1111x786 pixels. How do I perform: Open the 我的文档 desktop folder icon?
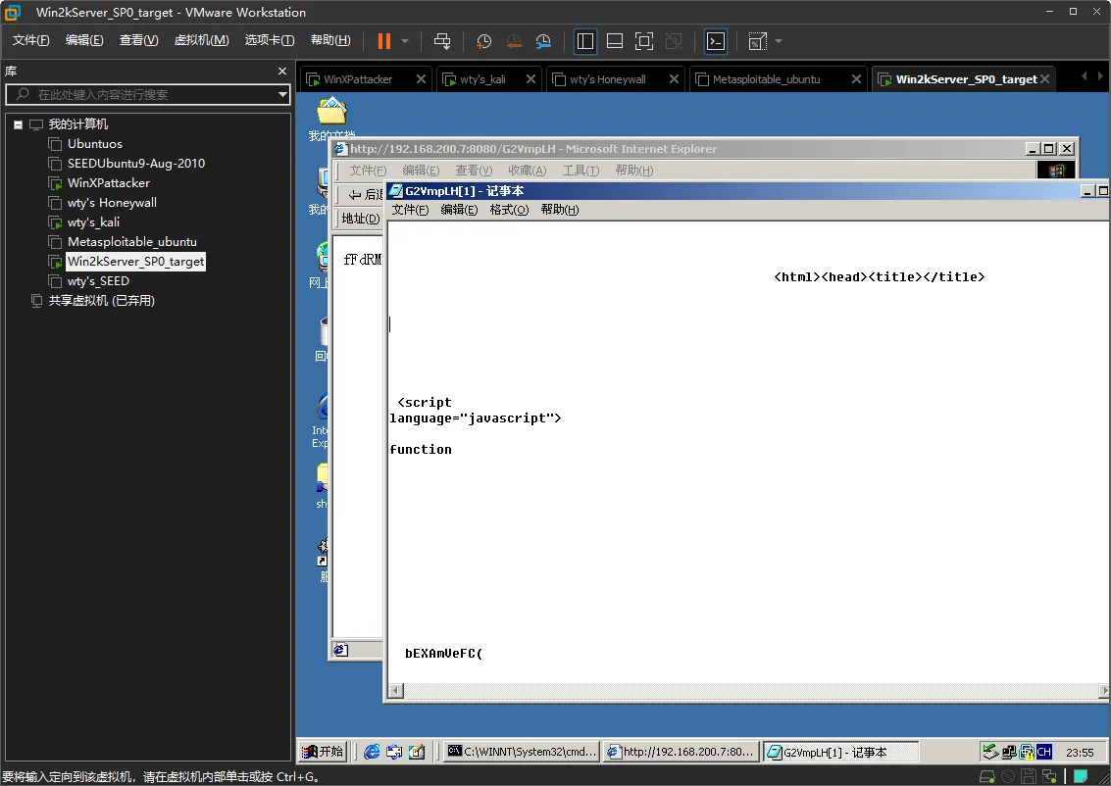(x=331, y=121)
